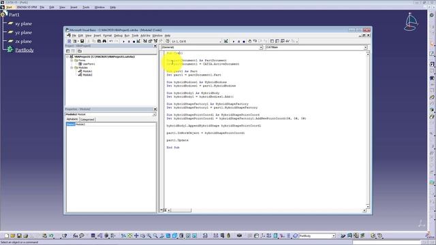436x245 pixels.
Task: Open Visual Basic Add-Ins menu
Action: point(145,35)
